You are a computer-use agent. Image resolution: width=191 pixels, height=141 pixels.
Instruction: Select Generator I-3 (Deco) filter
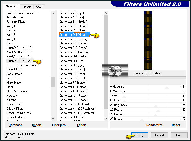(x=72, y=78)
